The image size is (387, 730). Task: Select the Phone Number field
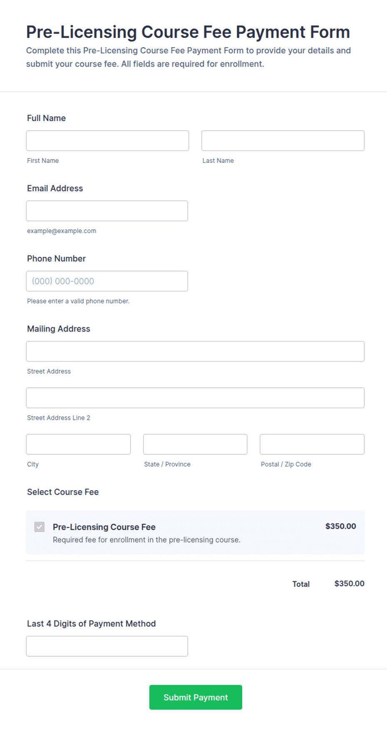pyautogui.click(x=107, y=281)
